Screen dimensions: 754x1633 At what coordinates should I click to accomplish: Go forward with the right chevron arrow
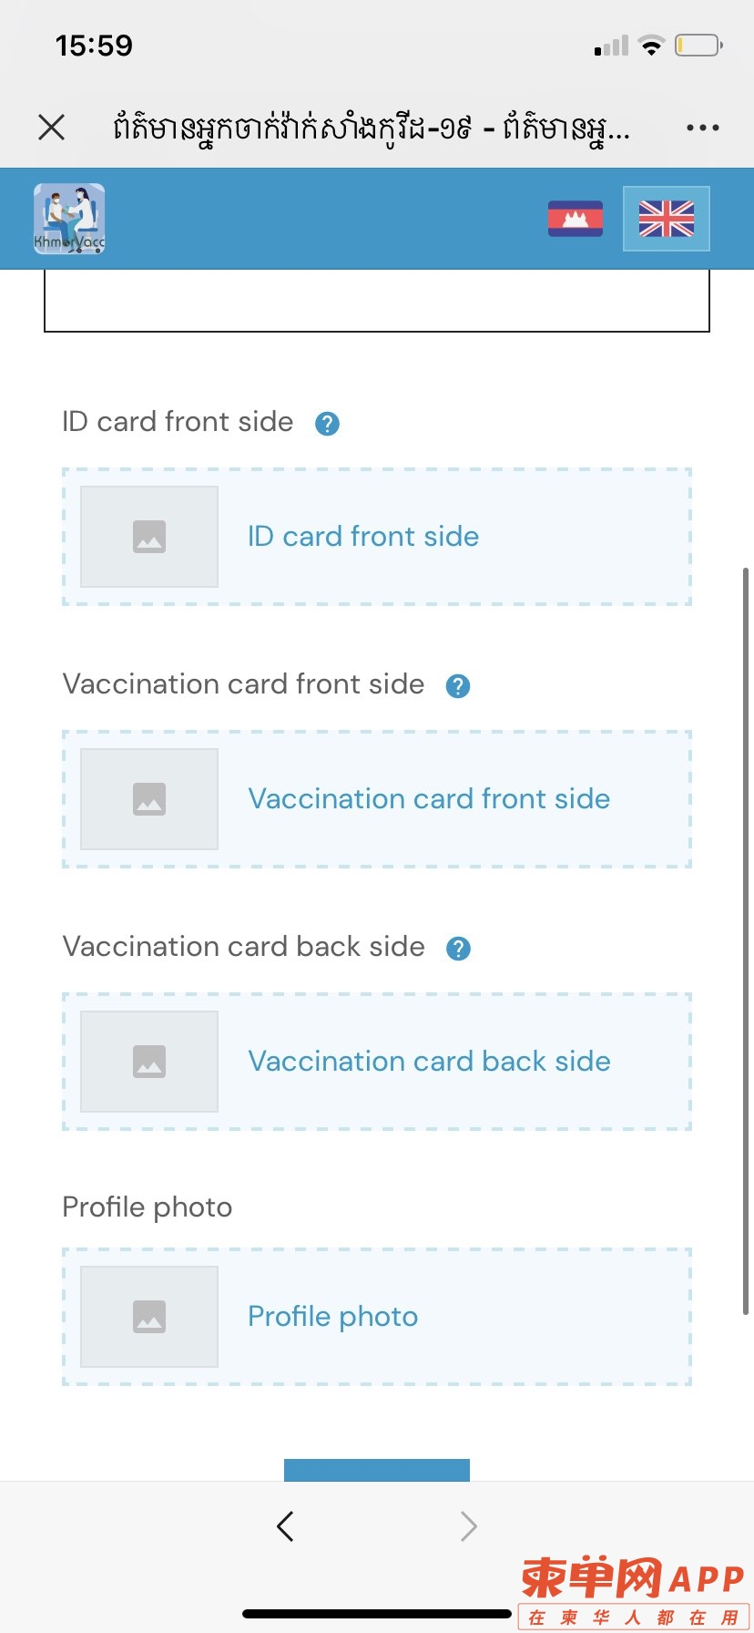tap(468, 1525)
